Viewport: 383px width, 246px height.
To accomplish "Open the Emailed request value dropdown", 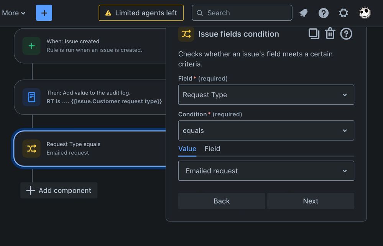I will pos(266,171).
